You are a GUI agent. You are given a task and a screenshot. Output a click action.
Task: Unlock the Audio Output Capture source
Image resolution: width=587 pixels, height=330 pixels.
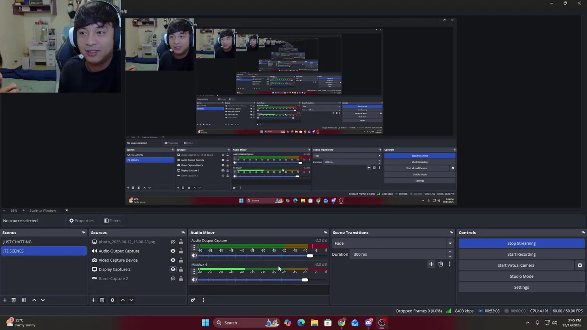181,251
